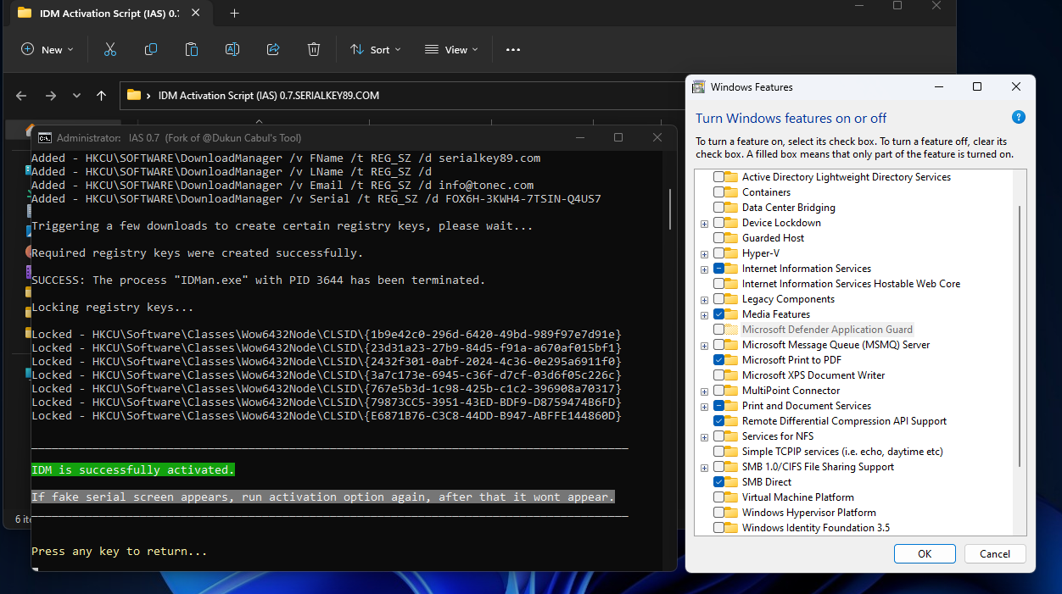Click 'Press any key to return...' line

[x=120, y=551]
